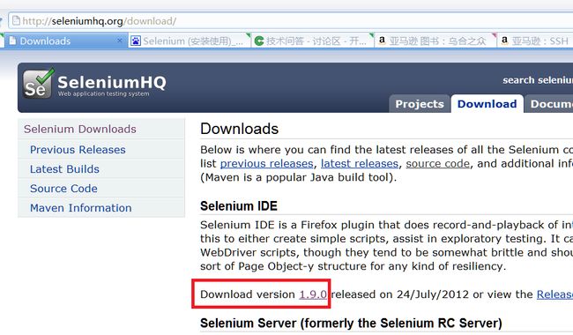Click 'released on 24/July/2012' text
This screenshot has width=573, height=335.
pyautogui.click(x=400, y=294)
